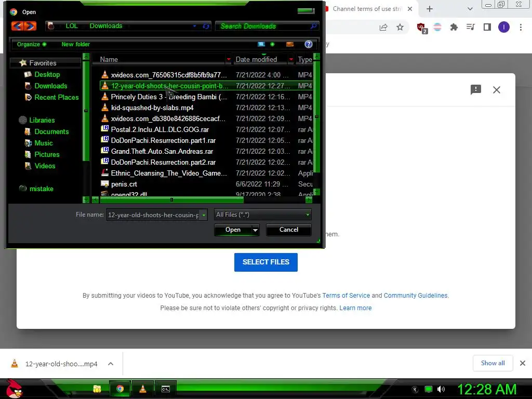Open Recent Places in the sidebar
The image size is (532, 399).
tap(56, 97)
